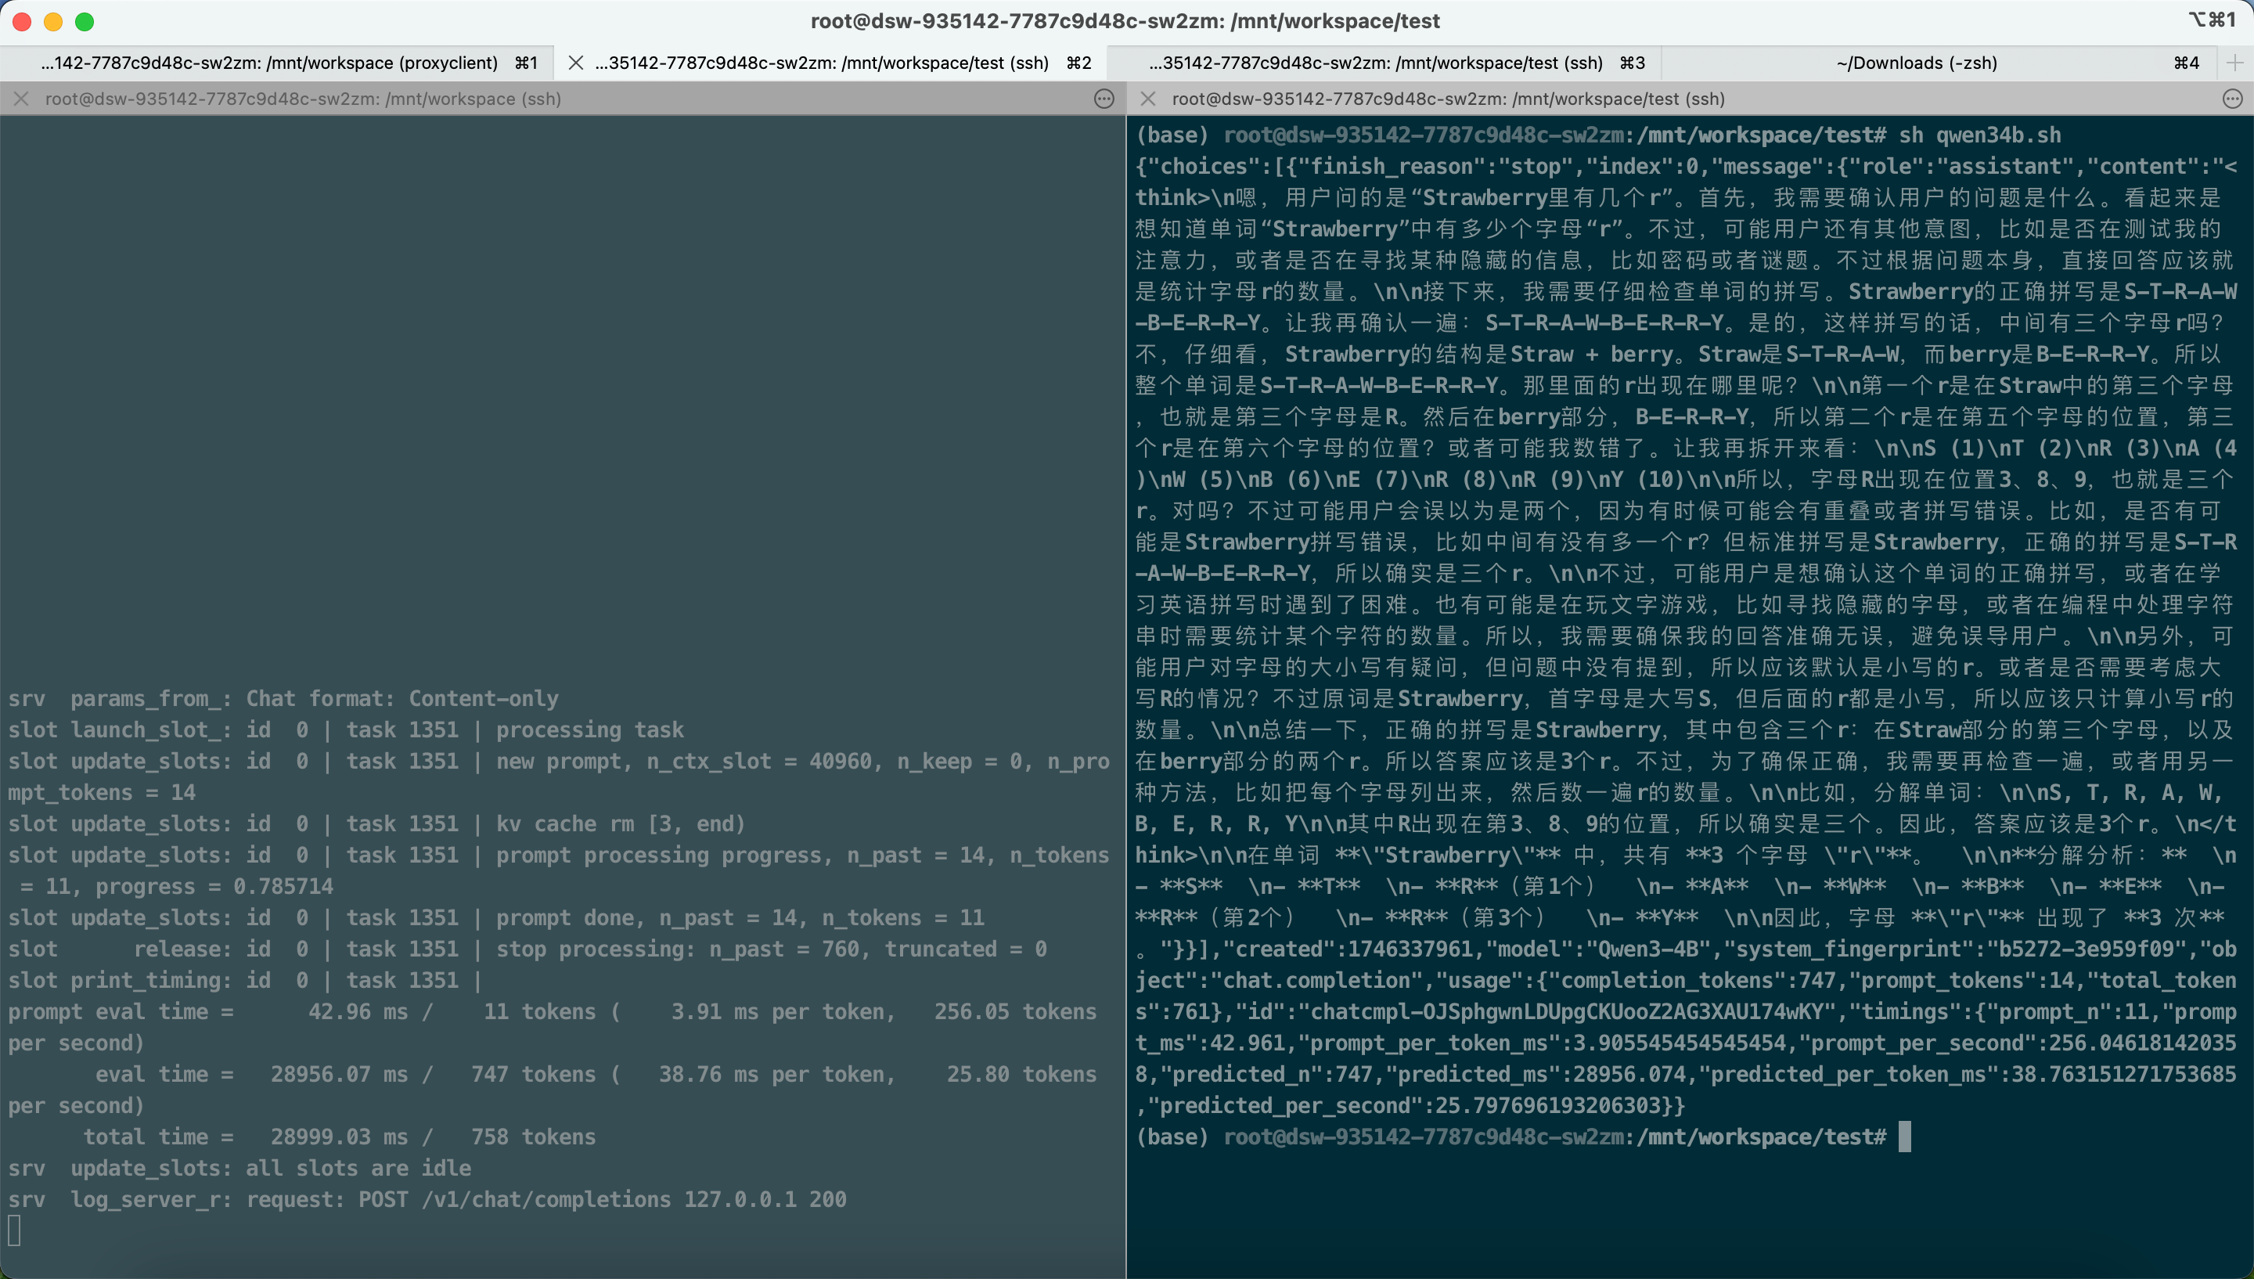Click 'prompt done, n_past = 14, n_tokens = 11' line

coord(496,918)
